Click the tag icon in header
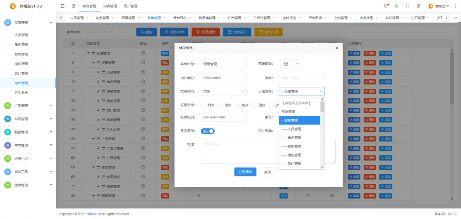461x219 pixels. [x=397, y=6]
